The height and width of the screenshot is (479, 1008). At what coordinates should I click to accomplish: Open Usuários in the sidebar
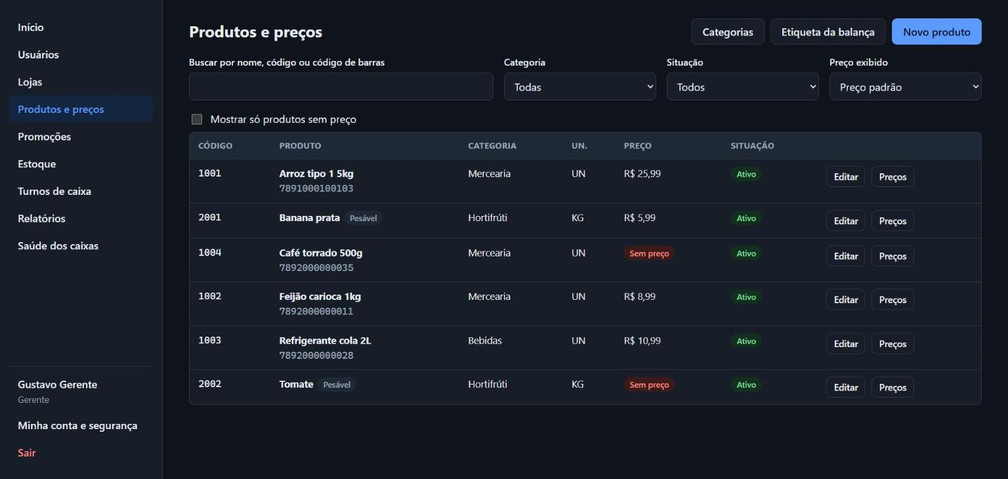[x=81, y=54]
